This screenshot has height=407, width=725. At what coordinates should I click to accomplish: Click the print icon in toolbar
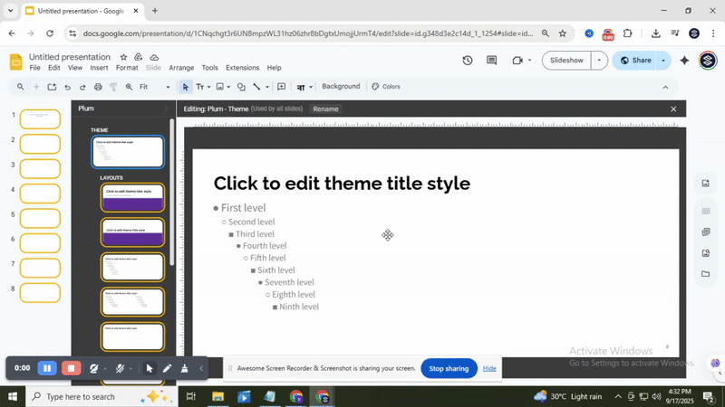(99, 87)
